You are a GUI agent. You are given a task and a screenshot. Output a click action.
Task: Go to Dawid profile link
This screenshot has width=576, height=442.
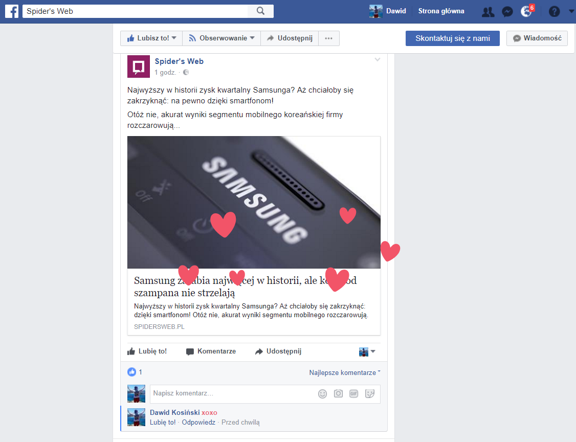(x=396, y=11)
